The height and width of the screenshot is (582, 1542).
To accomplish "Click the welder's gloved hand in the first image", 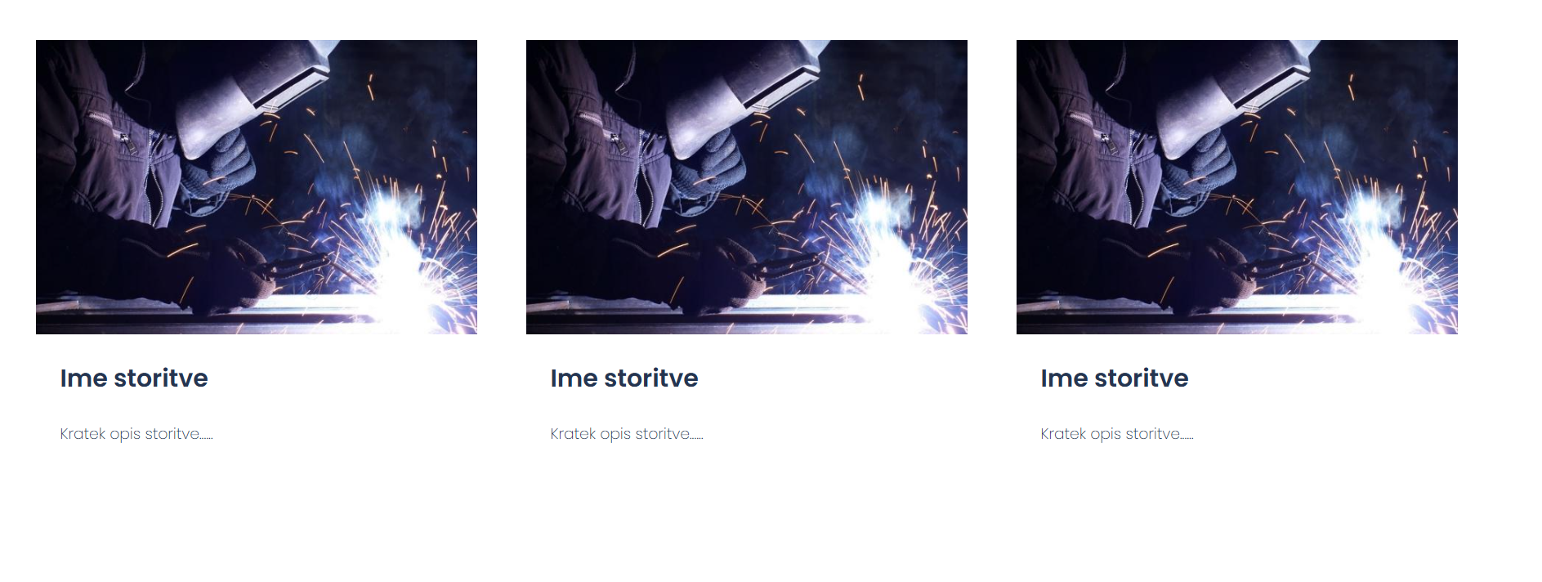I will [219, 163].
